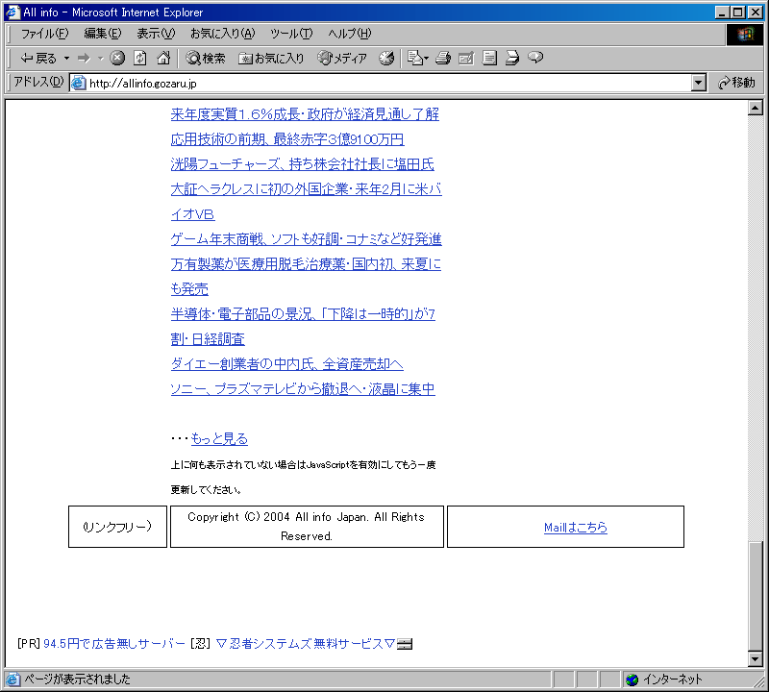
Task: Open link 万有製薬が医療用脱毛治療薬
Action: [306, 264]
